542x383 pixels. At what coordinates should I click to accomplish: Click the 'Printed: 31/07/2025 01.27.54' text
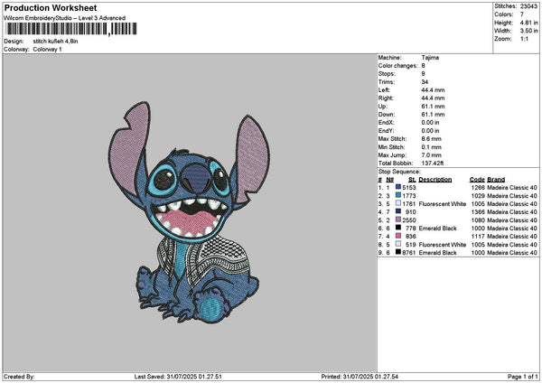tap(360, 377)
